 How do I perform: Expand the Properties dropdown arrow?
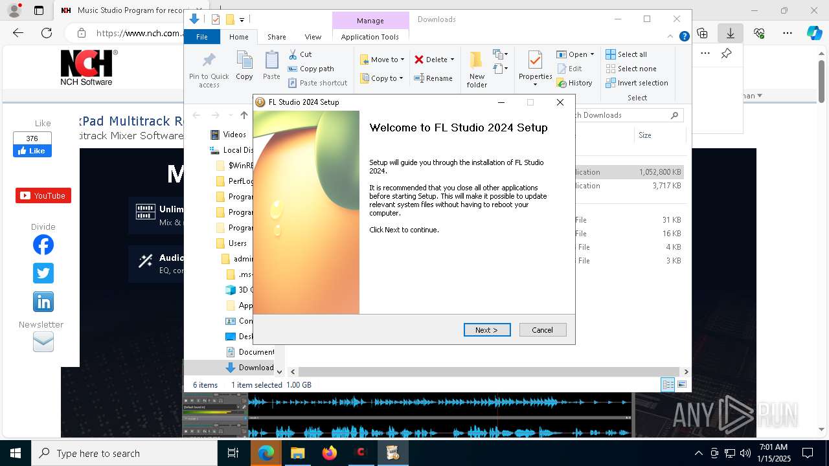(x=535, y=84)
